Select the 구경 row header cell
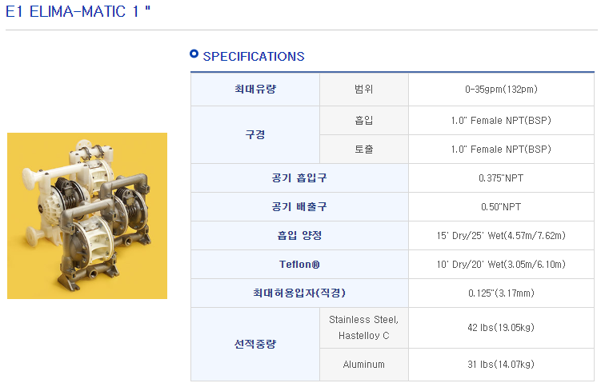Image resolution: width=609 pixels, height=391 pixels. [255, 134]
